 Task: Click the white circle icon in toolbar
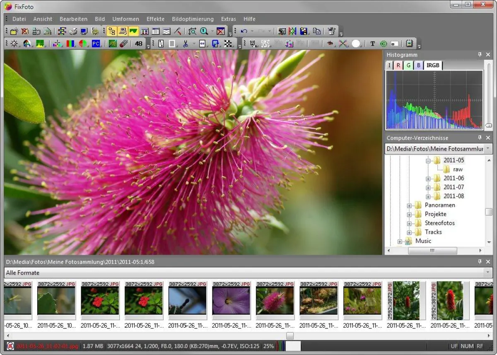356,44
